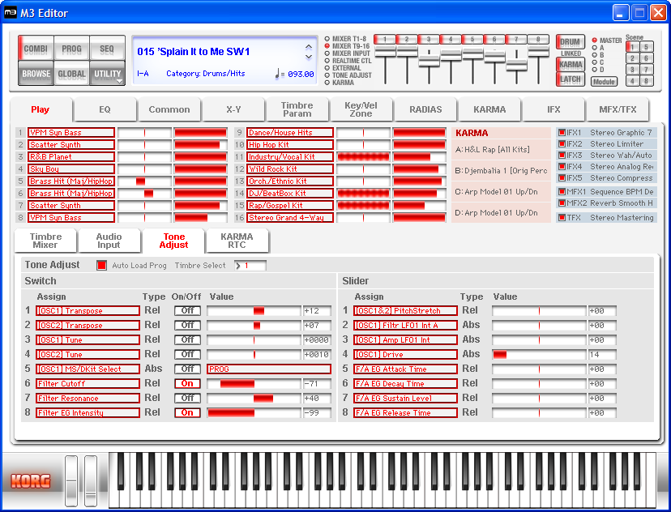The height and width of the screenshot is (512, 671).
Task: Open timbre 10 Hip Hop Kit program selector
Action: click(x=290, y=144)
